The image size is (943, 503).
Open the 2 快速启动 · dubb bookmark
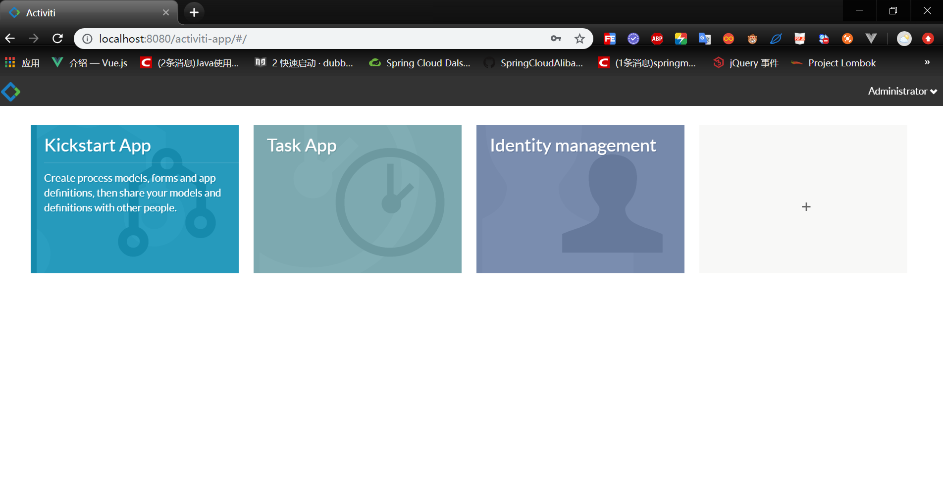(304, 63)
